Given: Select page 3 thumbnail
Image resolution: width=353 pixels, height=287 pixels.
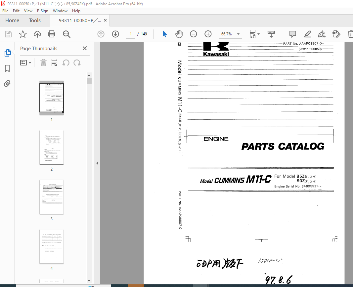Looking at the screenshot, I should (x=52, y=197).
